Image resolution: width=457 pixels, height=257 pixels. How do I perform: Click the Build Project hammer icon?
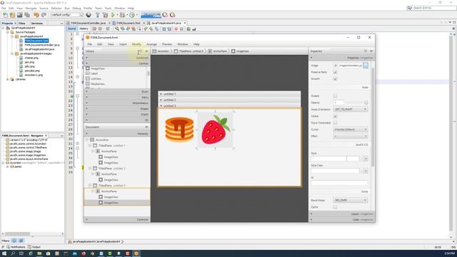click(97, 15)
